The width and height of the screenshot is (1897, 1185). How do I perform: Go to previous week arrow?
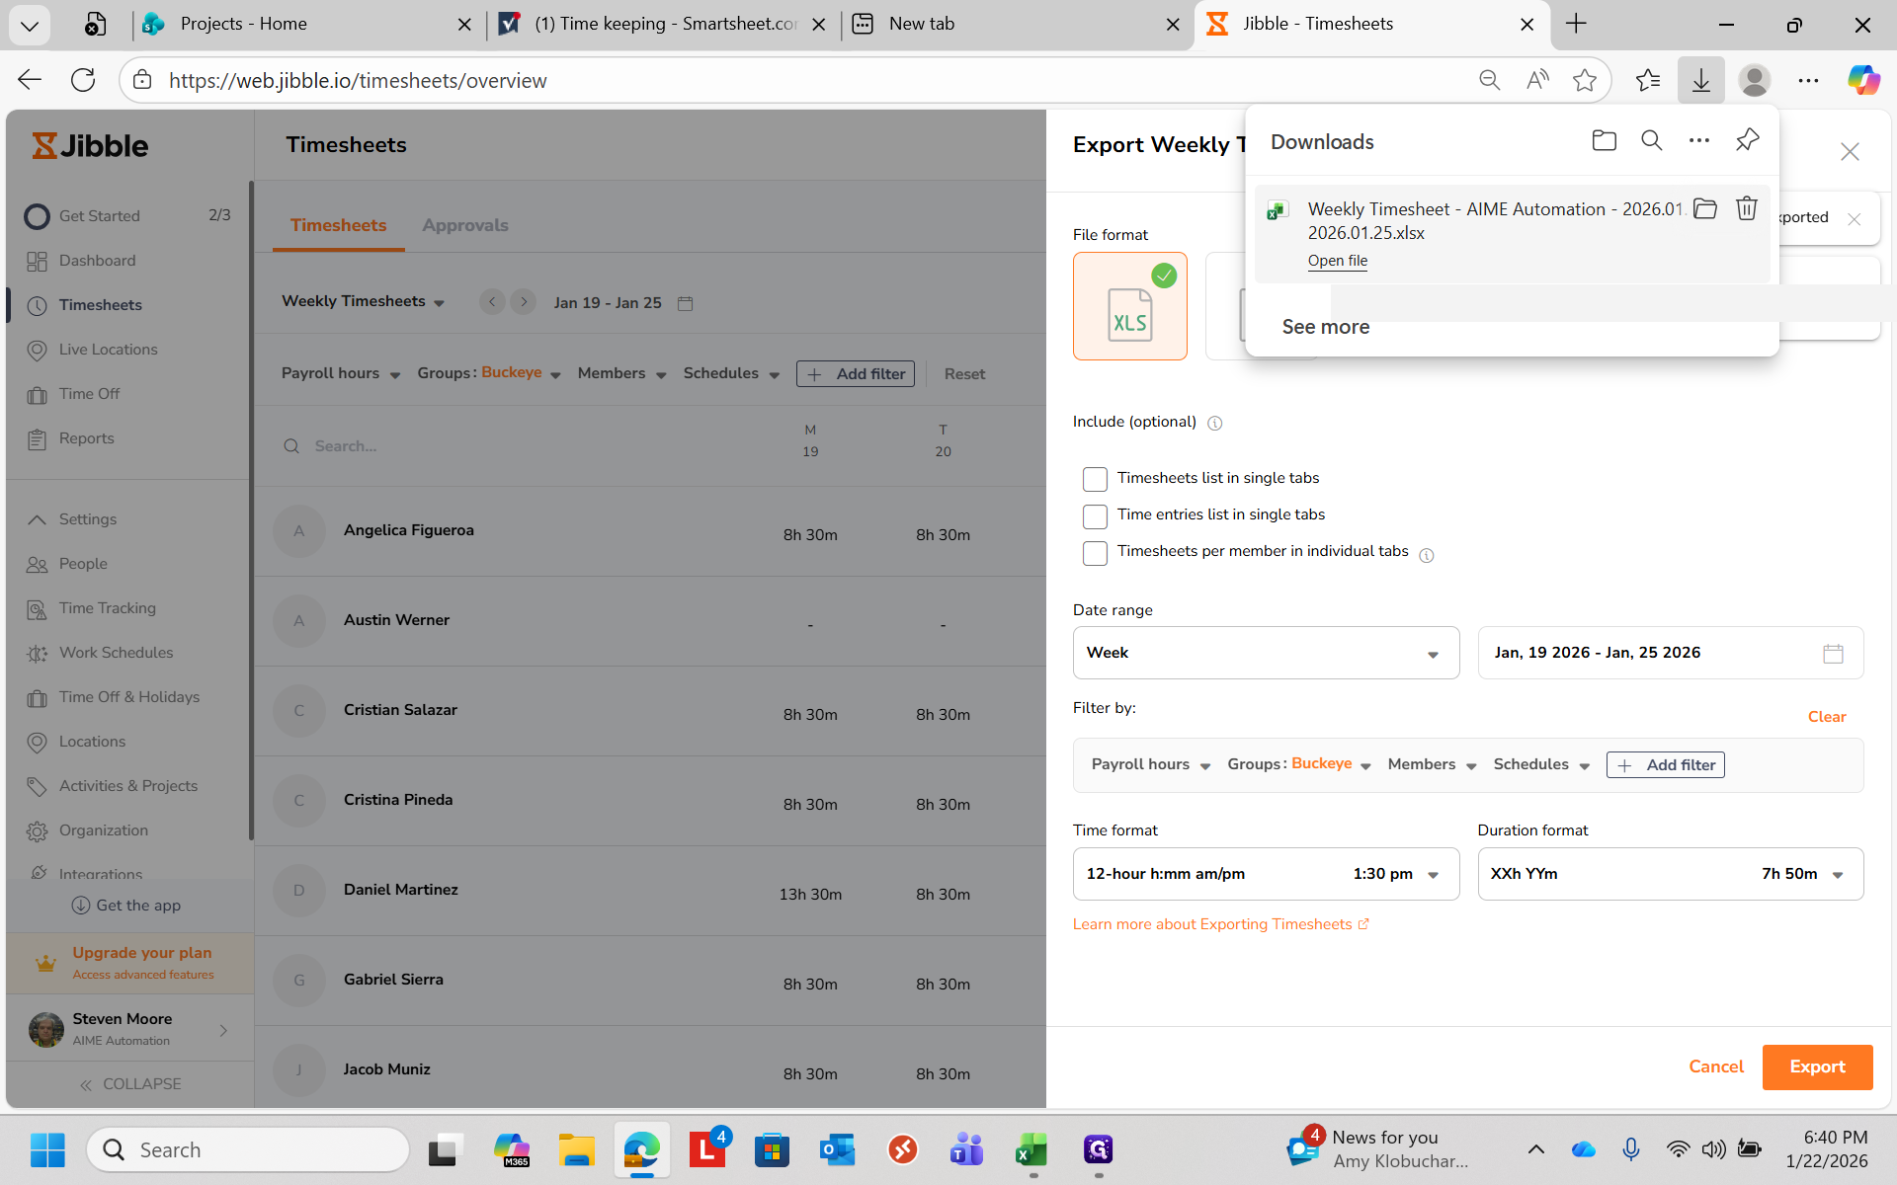pyautogui.click(x=492, y=302)
